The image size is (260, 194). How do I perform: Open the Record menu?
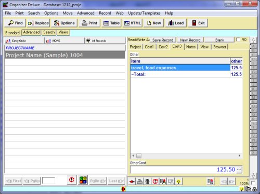105,13
